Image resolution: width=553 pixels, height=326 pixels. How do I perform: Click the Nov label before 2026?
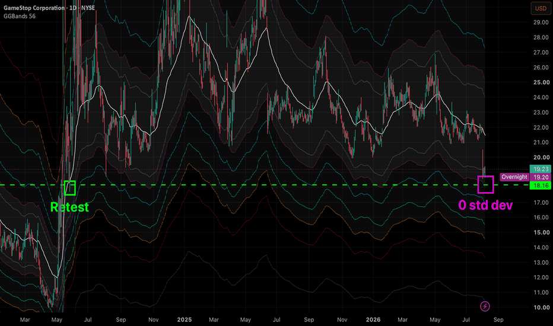click(342, 319)
